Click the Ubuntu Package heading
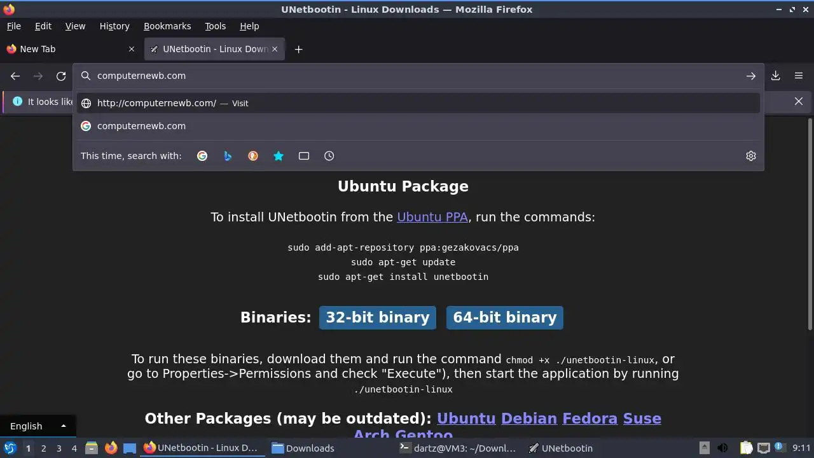This screenshot has height=458, width=814. click(x=403, y=186)
